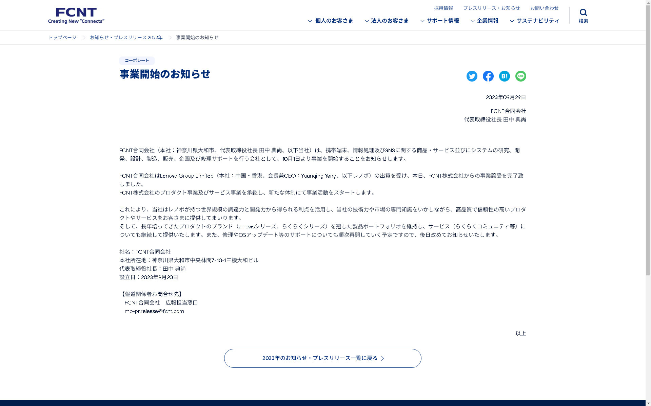This screenshot has height=406, width=651.
Task: Click the 【報道関係者お問合せ先】 heading
Action: (152, 294)
